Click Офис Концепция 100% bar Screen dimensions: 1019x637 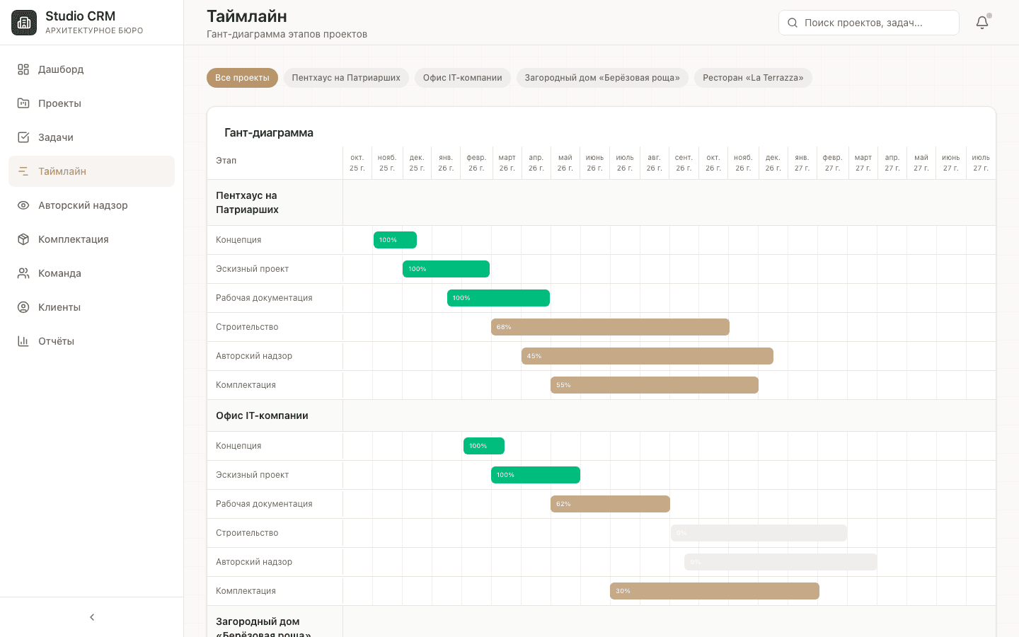pos(484,446)
